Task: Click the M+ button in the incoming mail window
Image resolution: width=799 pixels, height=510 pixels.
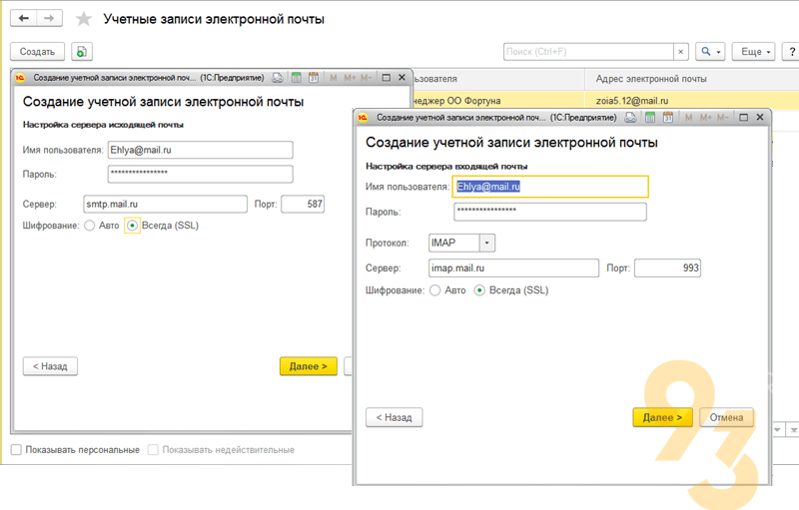Action: 705,118
